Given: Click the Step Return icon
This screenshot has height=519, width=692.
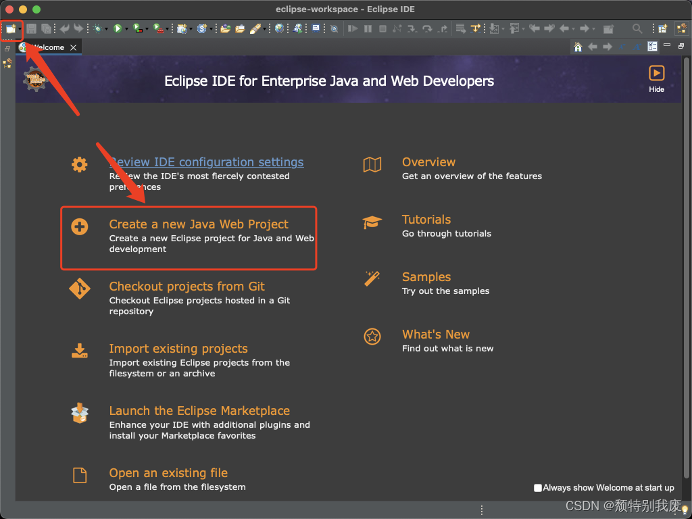Looking at the screenshot, I should 442,29.
